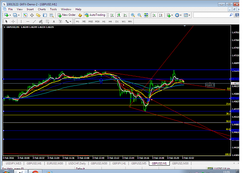
Task: Select the H1 timeframe
Action: (104, 21)
